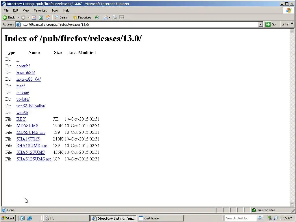Open the Help menu
296x222 pixels.
pyautogui.click(x=66, y=10)
